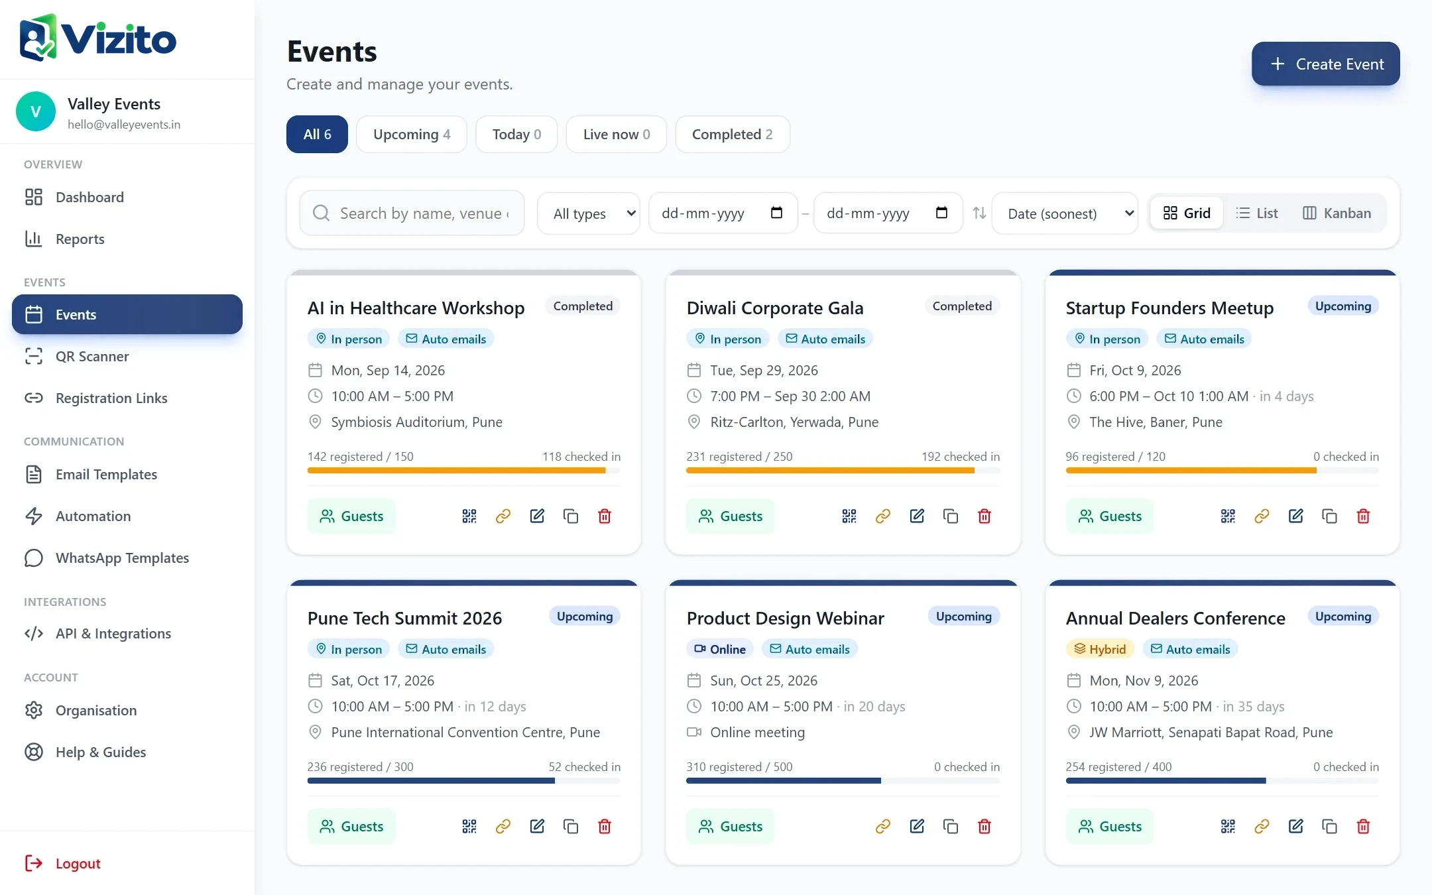This screenshot has height=895, width=1432.
Task: Click Diwali Corporate Gala registration progress bar
Action: [843, 470]
